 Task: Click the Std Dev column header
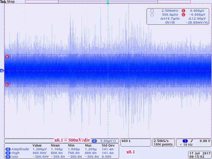pos(108,146)
